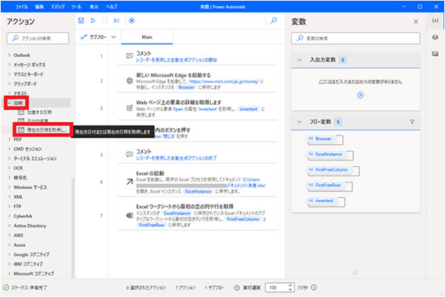The image size is (445, 297).
Task: Open the デバッグ menu
Action: (x=58, y=7)
